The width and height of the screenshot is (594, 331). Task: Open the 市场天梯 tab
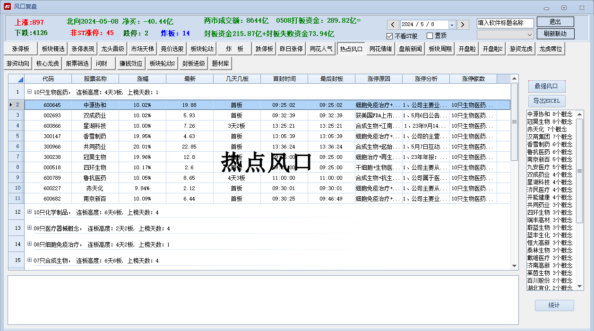142,49
